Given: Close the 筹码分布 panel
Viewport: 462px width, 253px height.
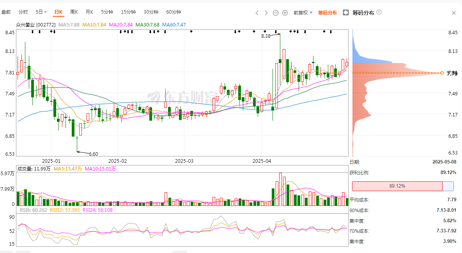Looking at the screenshot, I should coord(454,12).
